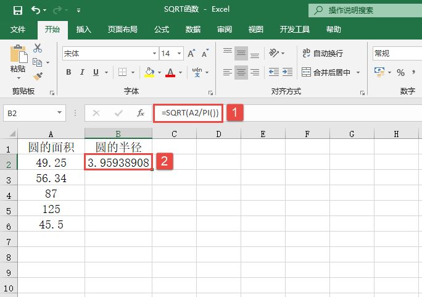Toggle 自动换行 wrap text

(x=323, y=53)
